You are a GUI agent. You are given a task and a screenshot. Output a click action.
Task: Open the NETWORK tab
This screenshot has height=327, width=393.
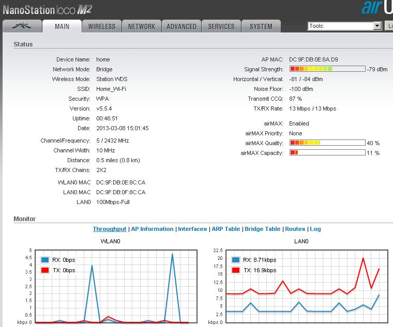tap(141, 26)
